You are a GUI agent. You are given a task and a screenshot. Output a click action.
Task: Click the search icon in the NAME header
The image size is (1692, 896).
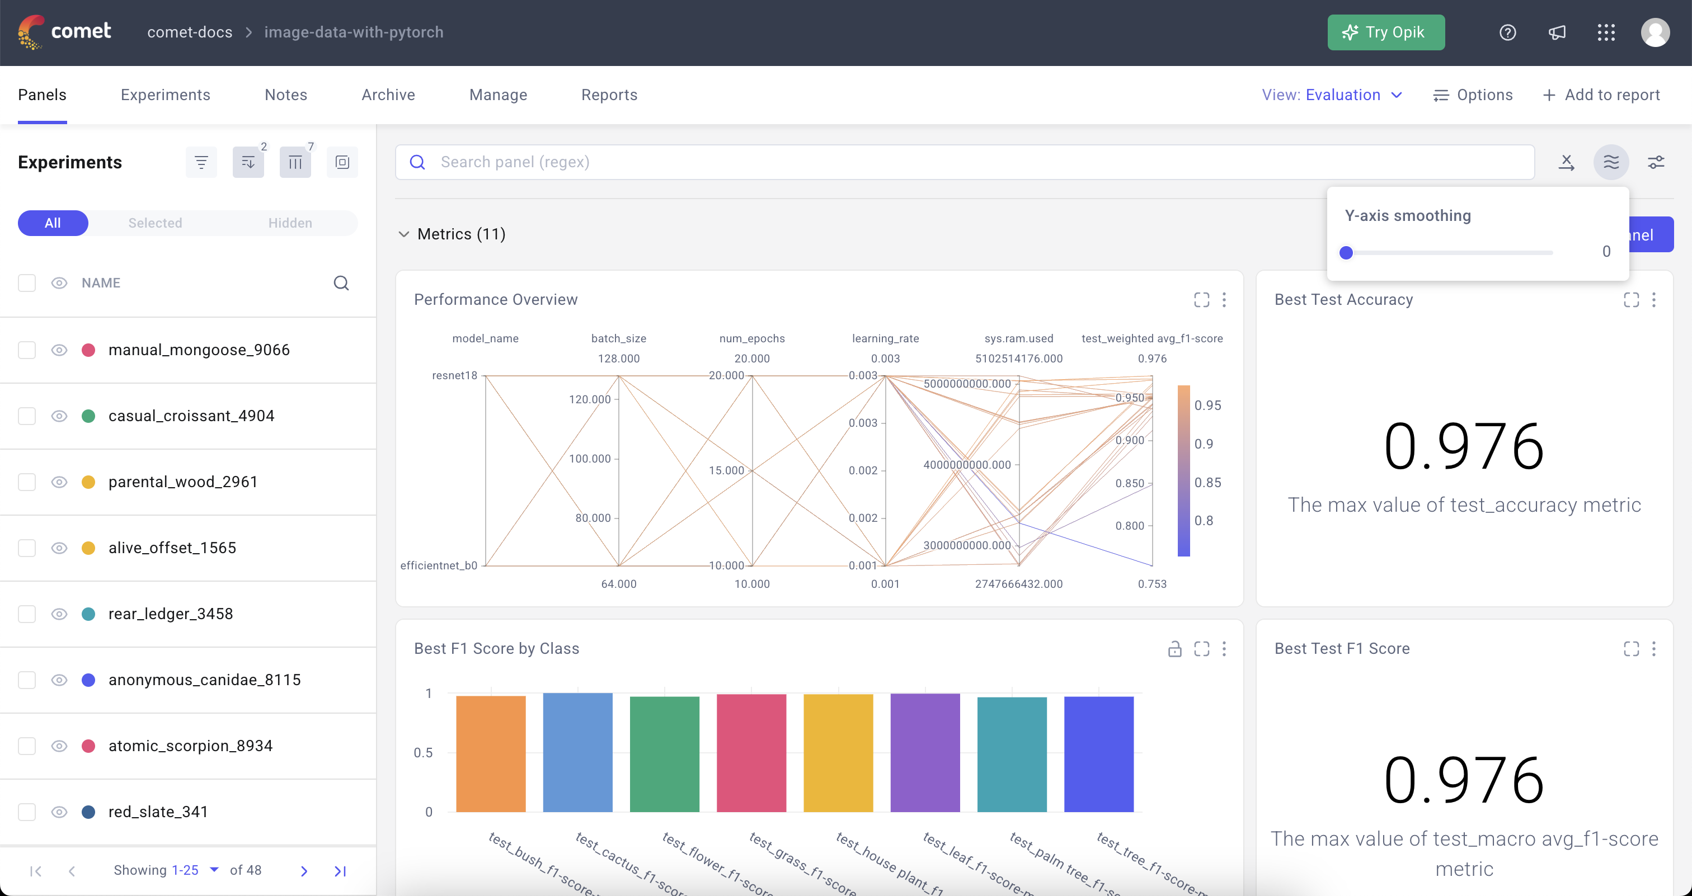pyautogui.click(x=341, y=283)
